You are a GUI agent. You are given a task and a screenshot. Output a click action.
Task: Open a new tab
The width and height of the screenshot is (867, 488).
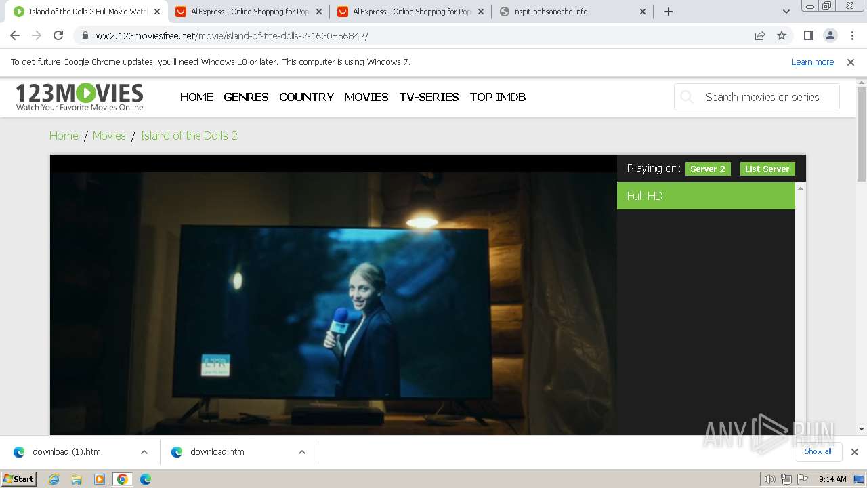(669, 12)
